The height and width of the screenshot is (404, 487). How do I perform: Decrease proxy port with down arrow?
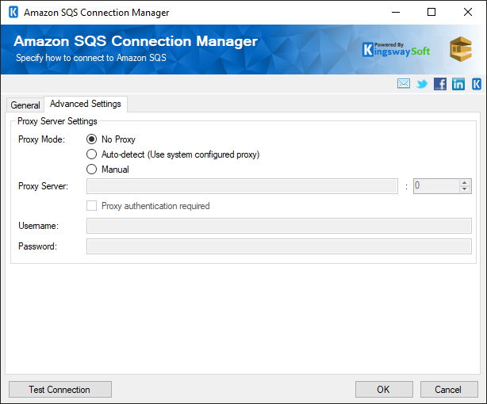click(x=464, y=189)
